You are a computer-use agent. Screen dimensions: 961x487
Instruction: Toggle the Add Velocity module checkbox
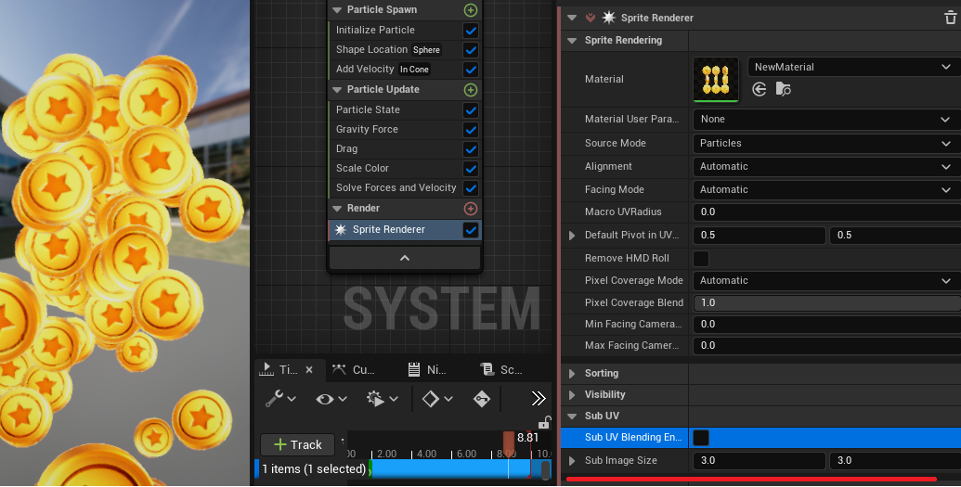pos(471,70)
